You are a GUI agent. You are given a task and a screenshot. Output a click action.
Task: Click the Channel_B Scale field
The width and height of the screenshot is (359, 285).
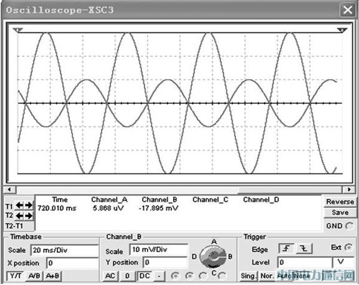point(156,250)
